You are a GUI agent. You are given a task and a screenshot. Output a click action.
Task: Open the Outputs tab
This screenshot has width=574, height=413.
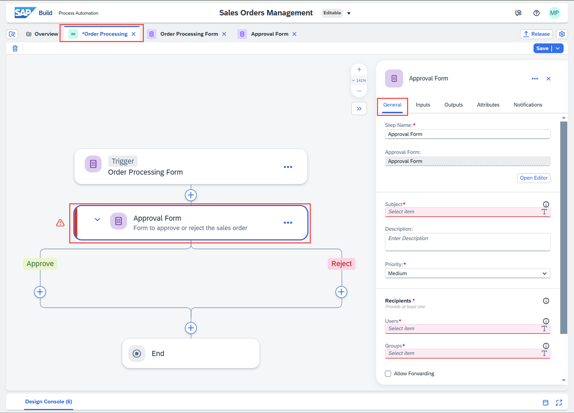[x=454, y=105]
